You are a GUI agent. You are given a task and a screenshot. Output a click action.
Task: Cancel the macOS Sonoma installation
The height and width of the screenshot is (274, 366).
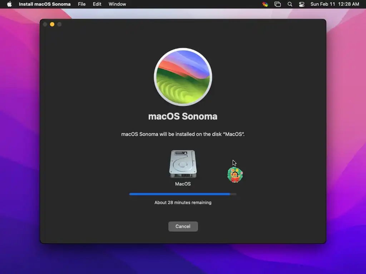coord(183,227)
